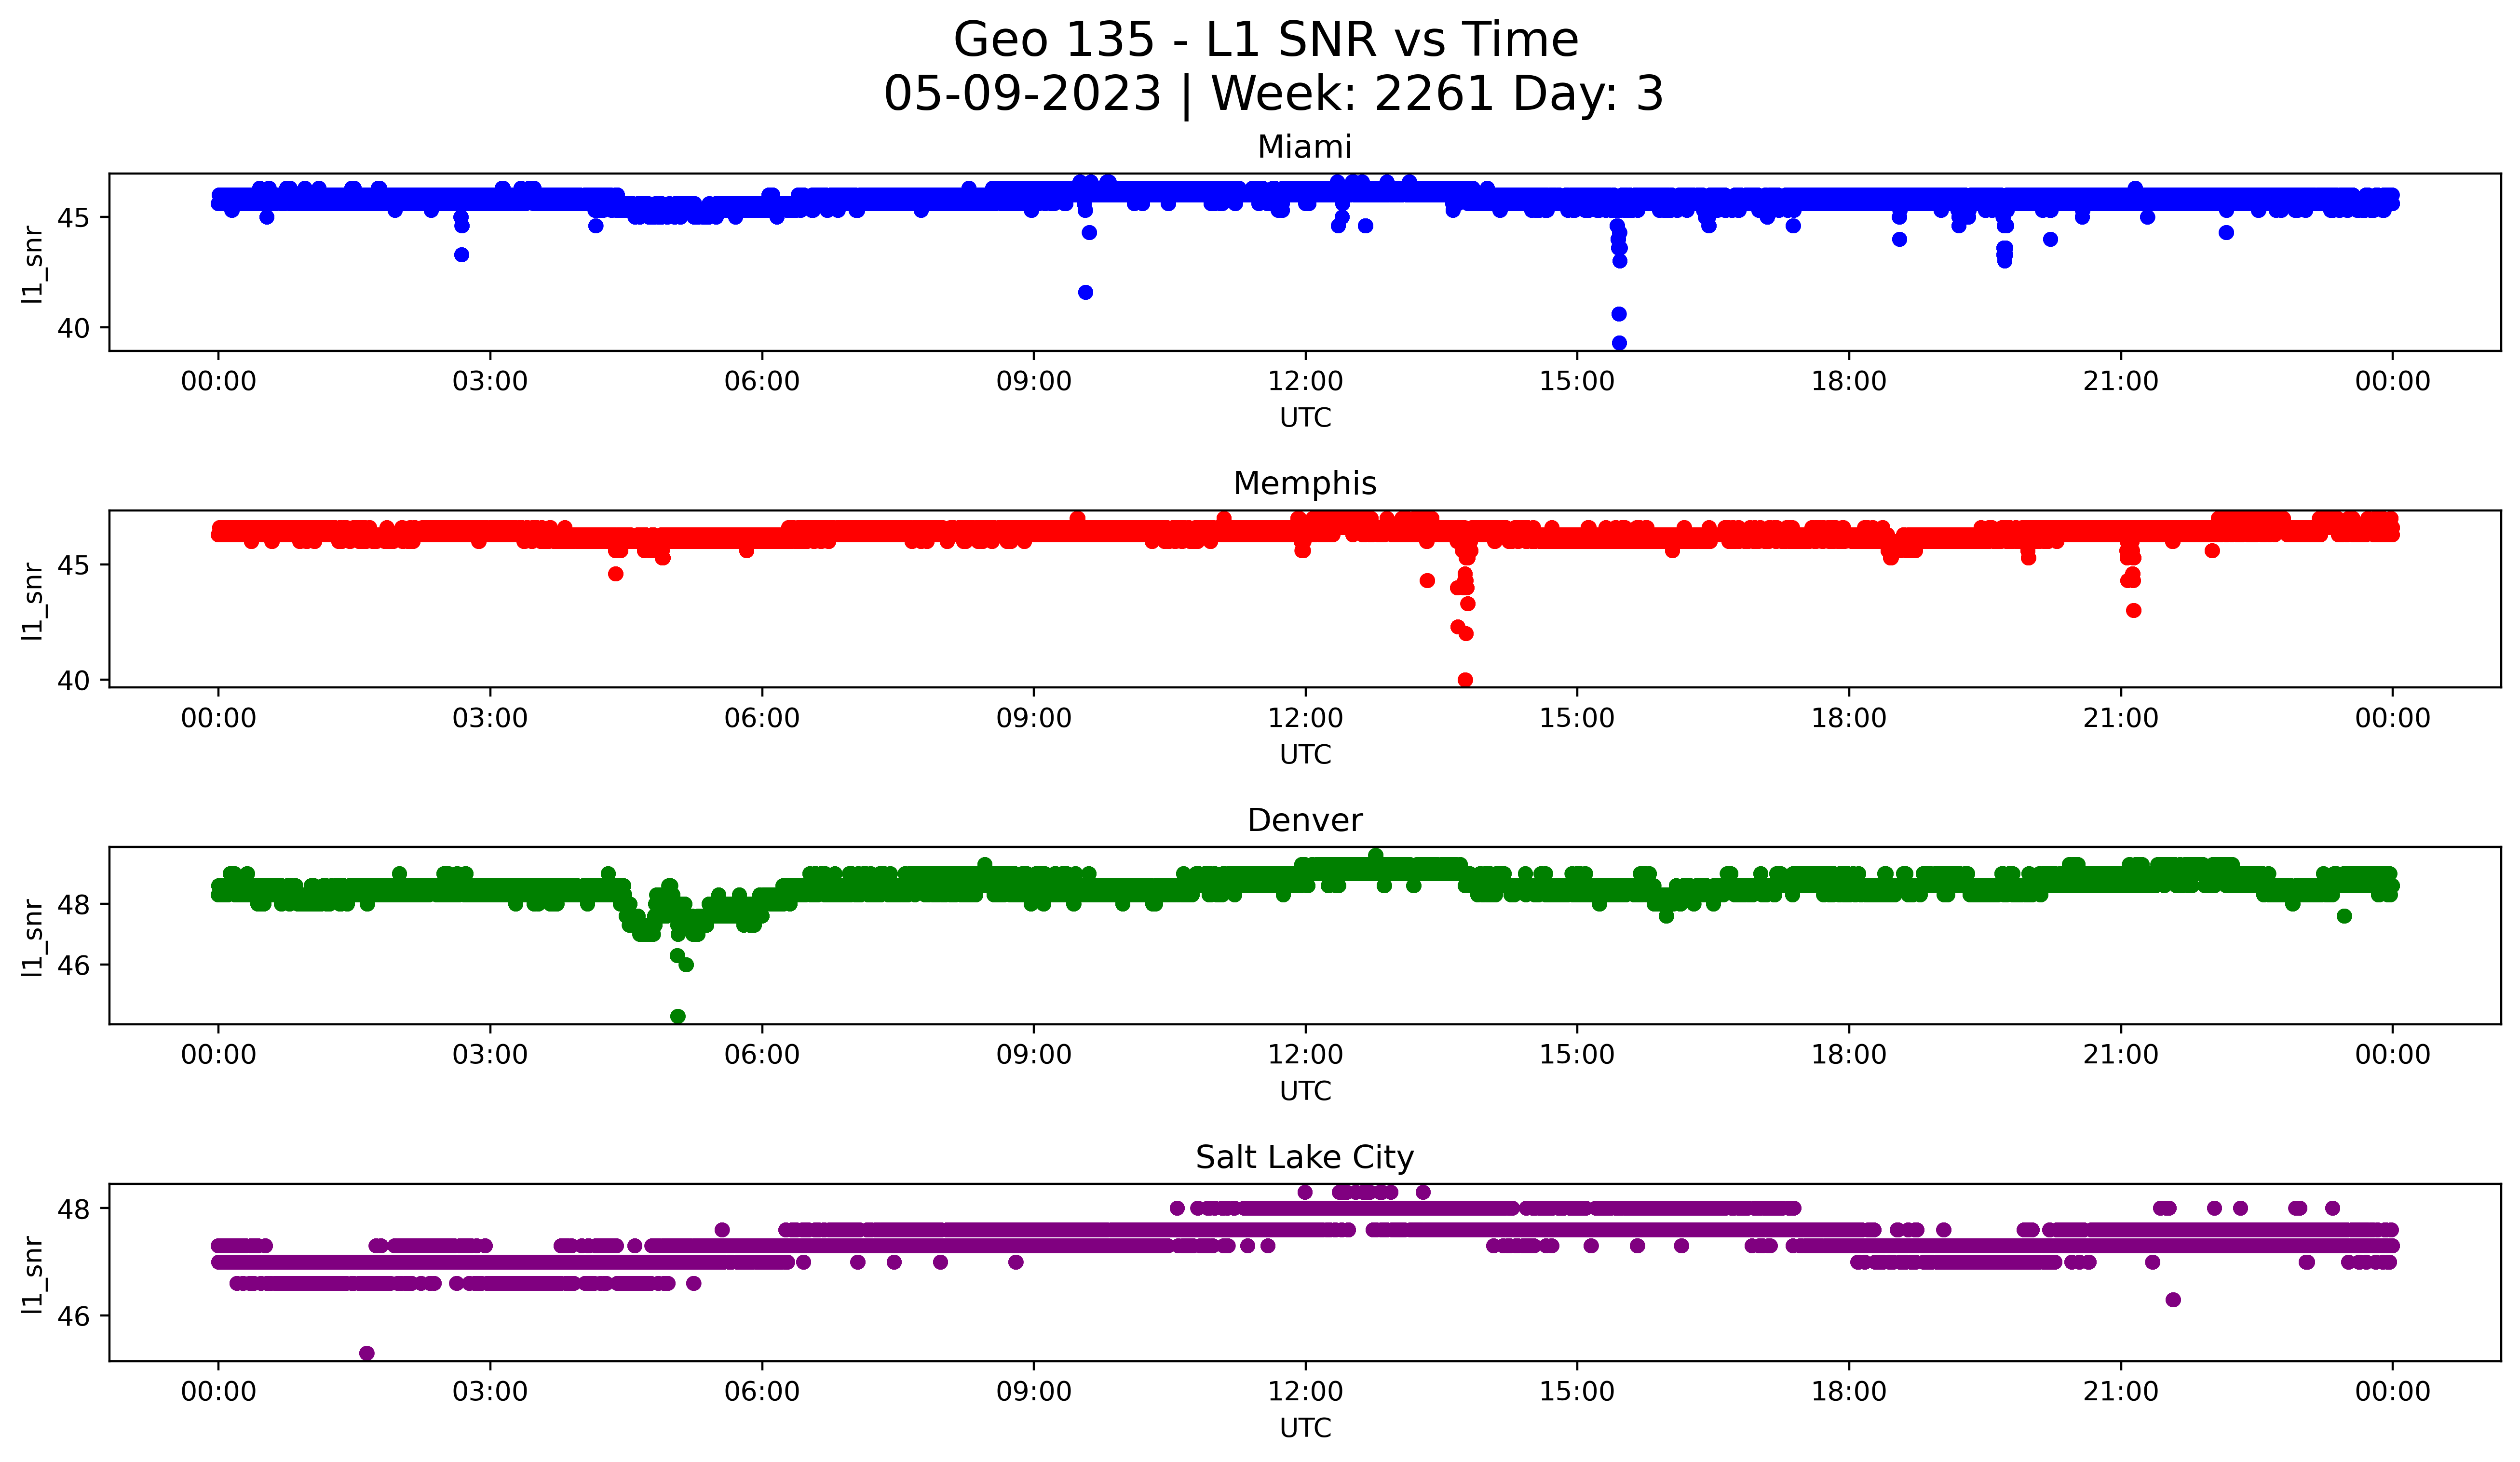The width and height of the screenshot is (2520, 1462).
Task: Click the 06:00 tick label under Memphis plot
Action: [x=762, y=719]
